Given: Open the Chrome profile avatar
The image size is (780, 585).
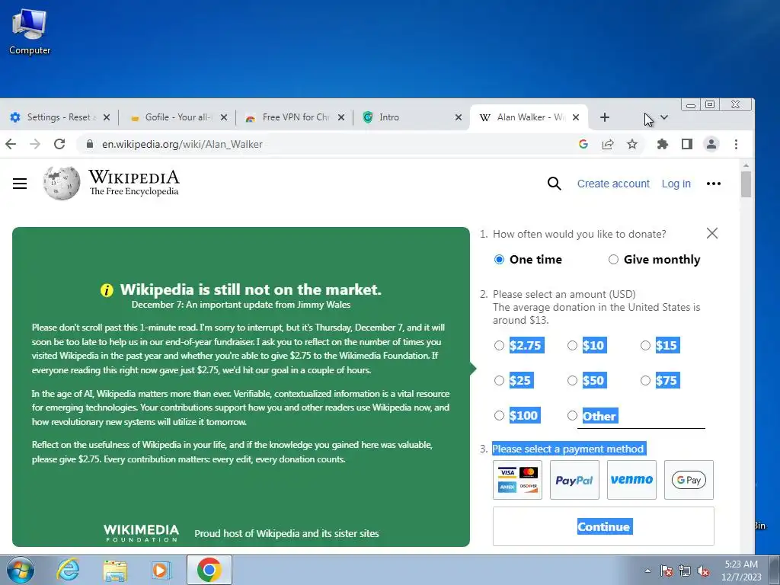Looking at the screenshot, I should click(x=711, y=144).
